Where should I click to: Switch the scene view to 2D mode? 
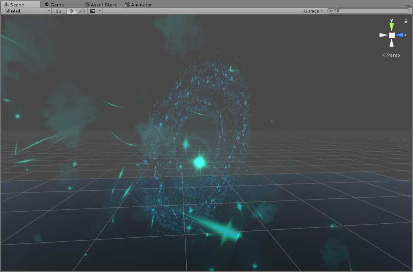(x=58, y=11)
